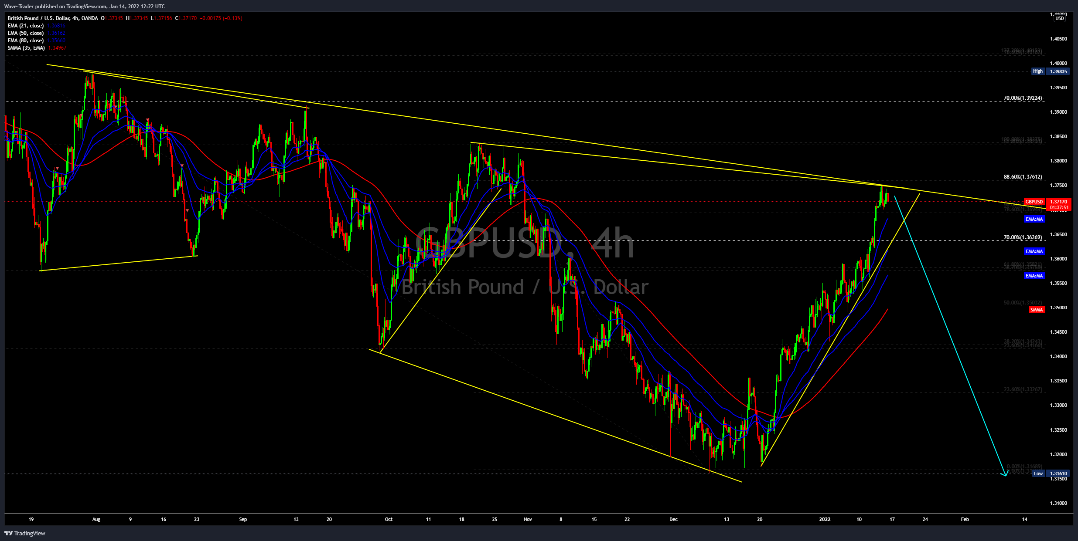Screen dimensions: 1078x541
Task: Click 1.40000 on the price axis
Action: click(x=1058, y=63)
